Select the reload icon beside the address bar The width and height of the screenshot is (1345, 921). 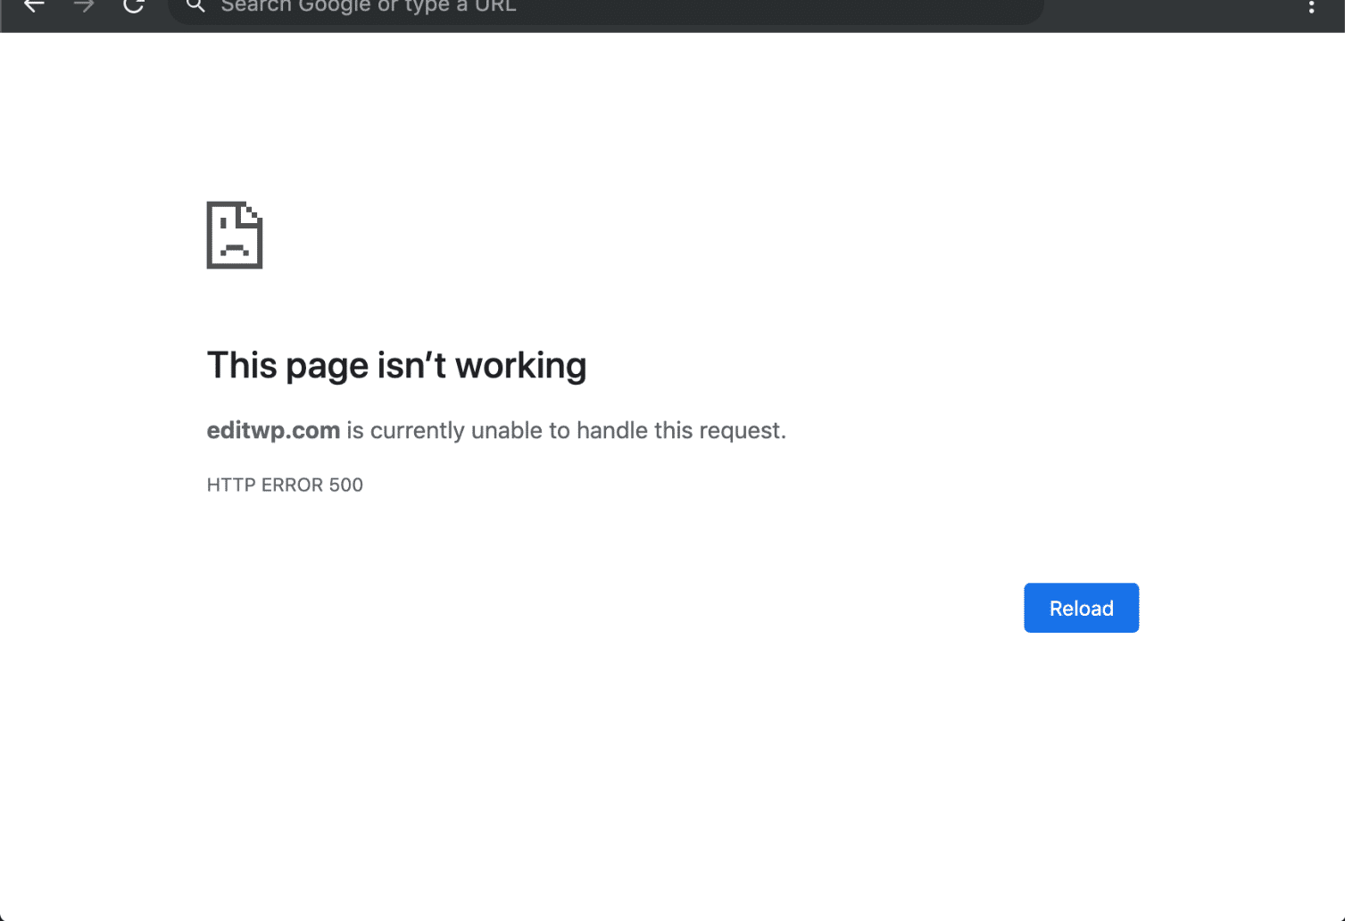point(134,6)
